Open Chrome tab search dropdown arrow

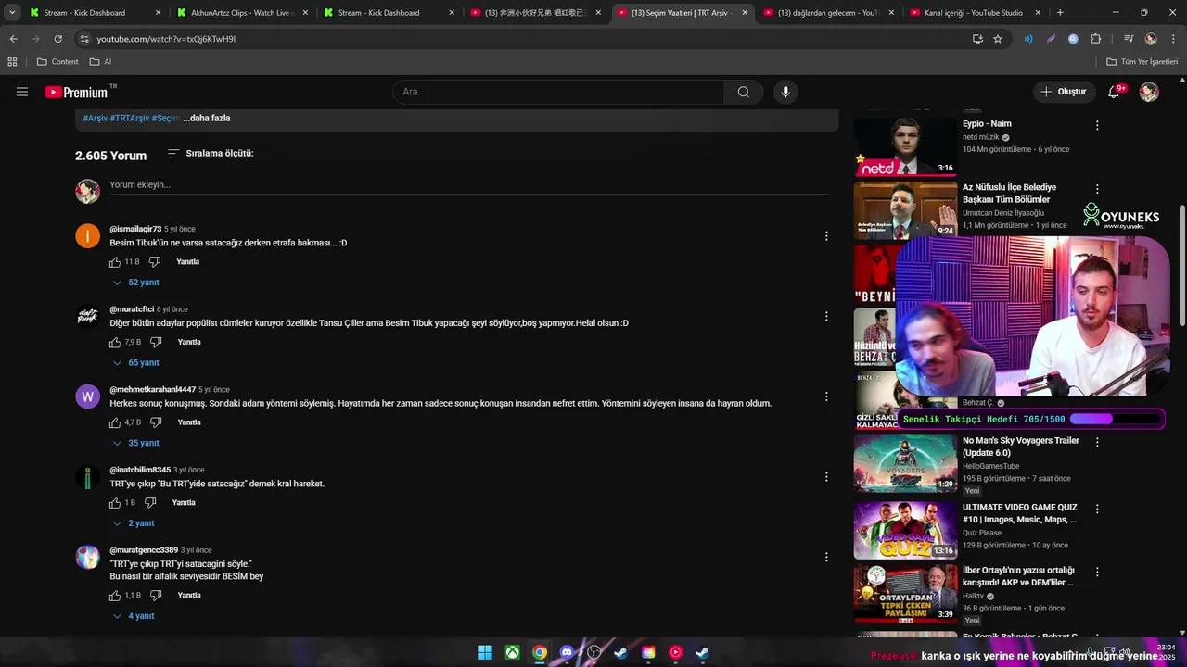click(12, 13)
